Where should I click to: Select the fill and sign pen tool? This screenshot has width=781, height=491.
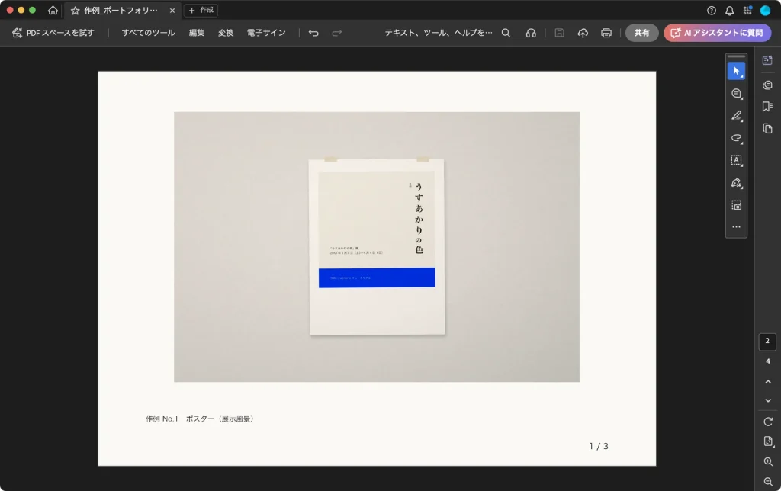[x=736, y=183]
